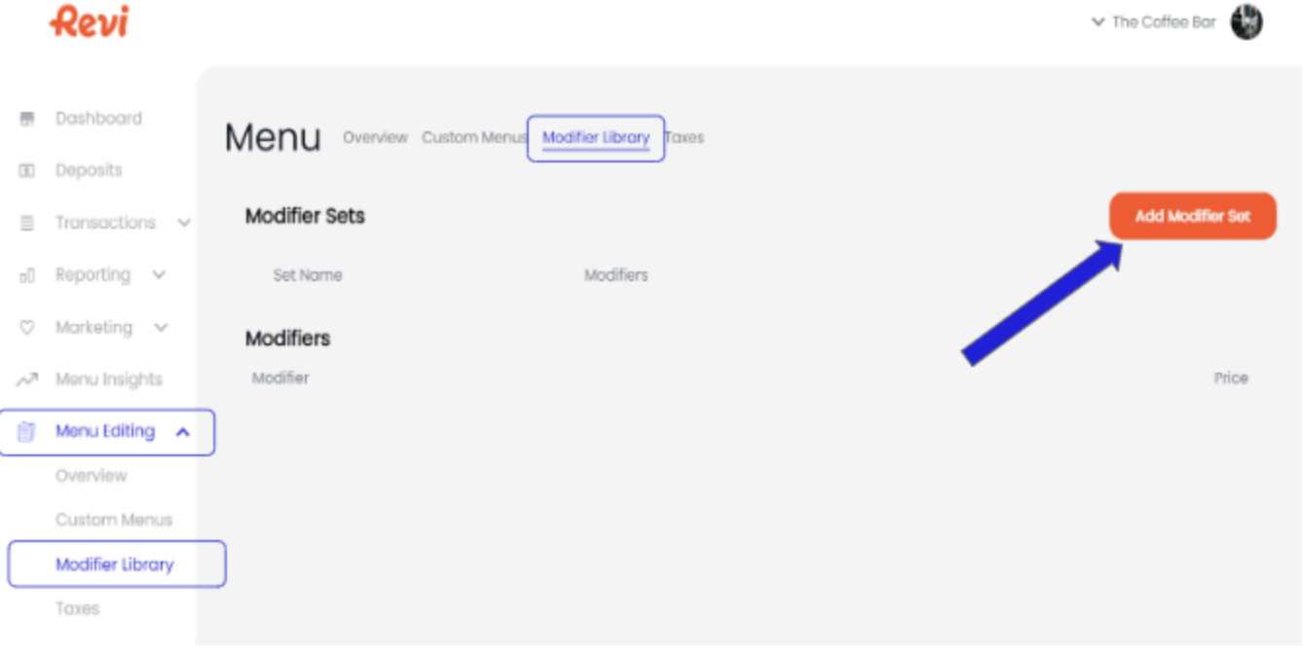
Task: Select the Marketing heart icon
Action: coord(25,327)
